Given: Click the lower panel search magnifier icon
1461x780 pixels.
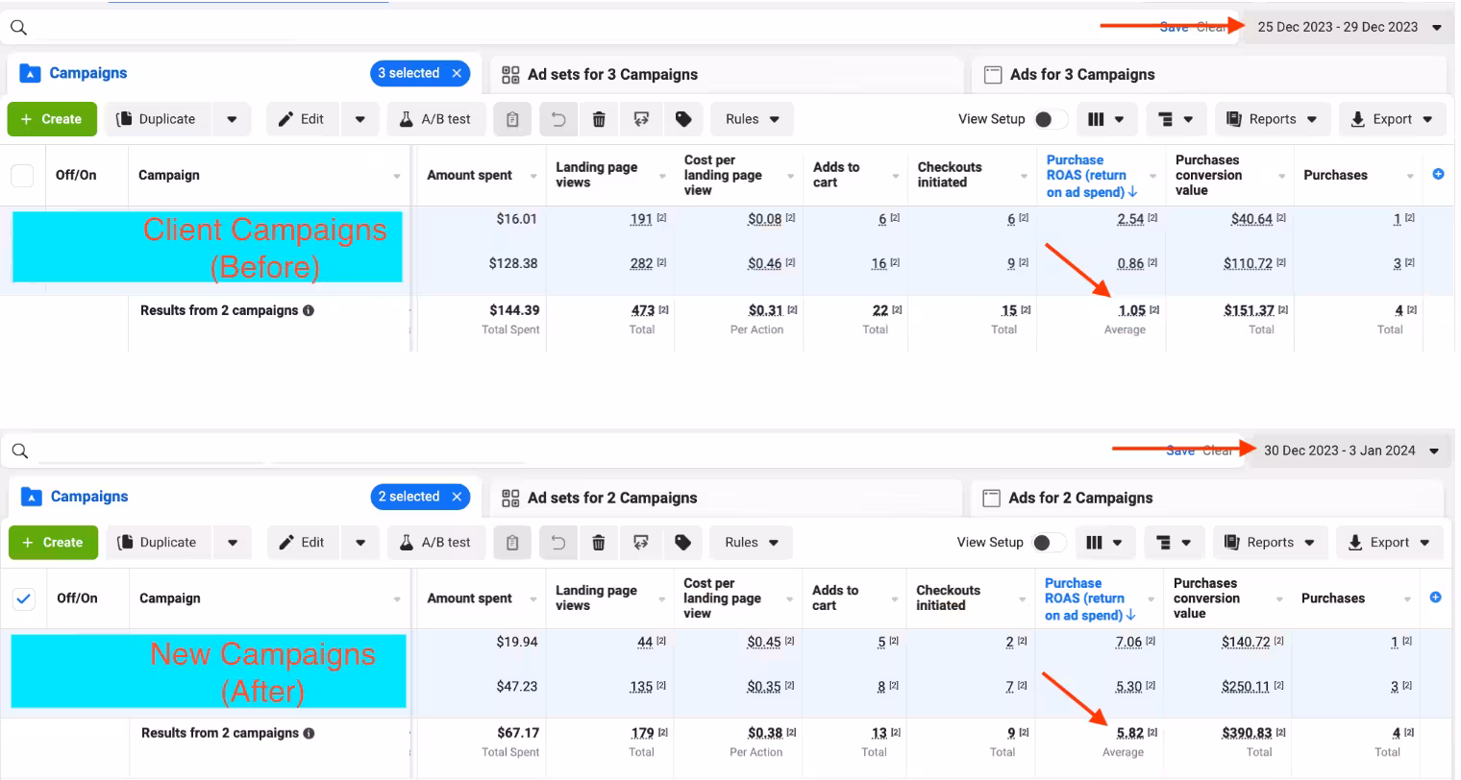Looking at the screenshot, I should point(19,451).
